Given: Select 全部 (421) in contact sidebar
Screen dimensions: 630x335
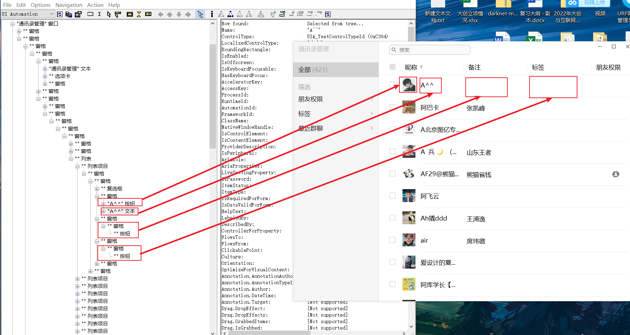Looking at the screenshot, I should (x=336, y=70).
